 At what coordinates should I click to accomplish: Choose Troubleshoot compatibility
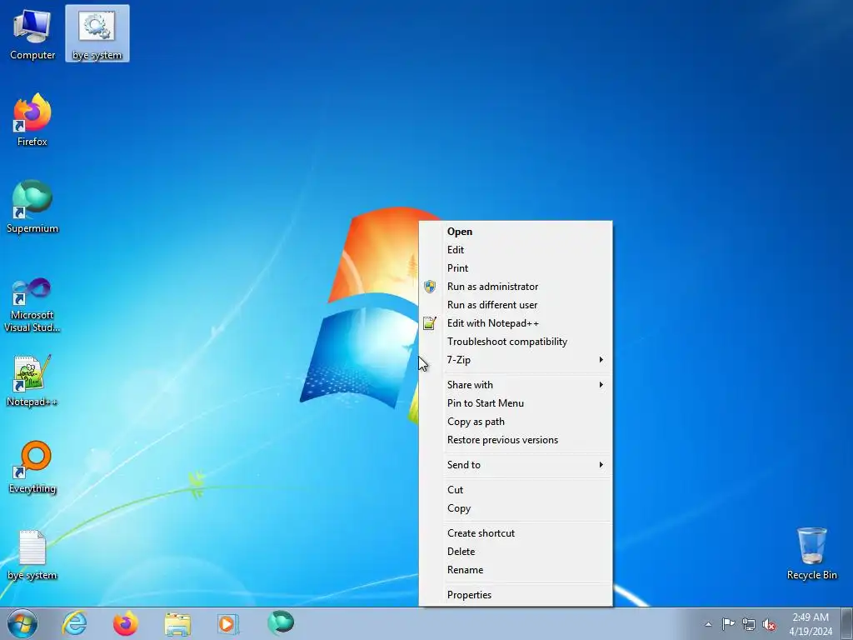point(515,342)
